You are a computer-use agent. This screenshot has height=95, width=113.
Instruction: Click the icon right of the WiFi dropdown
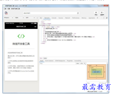[x=37, y=18]
